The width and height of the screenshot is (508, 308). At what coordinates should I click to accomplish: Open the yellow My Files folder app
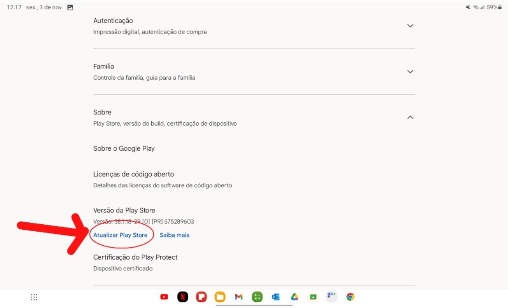click(220, 297)
